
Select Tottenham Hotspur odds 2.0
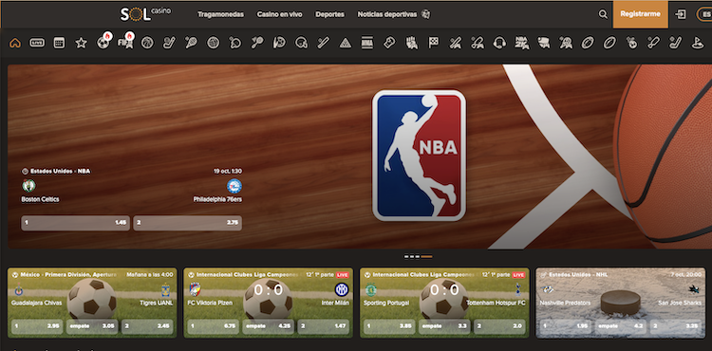[499, 326]
